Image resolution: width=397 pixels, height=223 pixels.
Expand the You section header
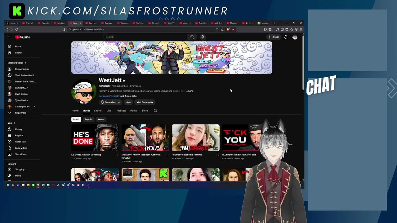point(11,123)
